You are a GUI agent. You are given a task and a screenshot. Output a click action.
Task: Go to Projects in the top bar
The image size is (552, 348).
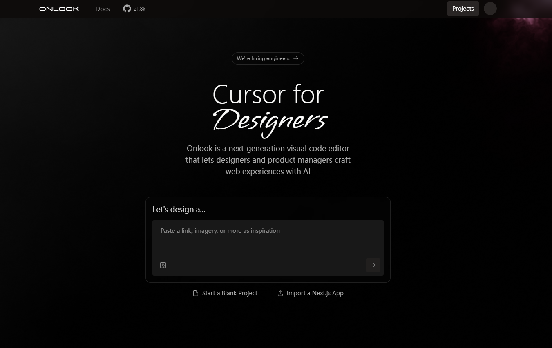pyautogui.click(x=463, y=9)
